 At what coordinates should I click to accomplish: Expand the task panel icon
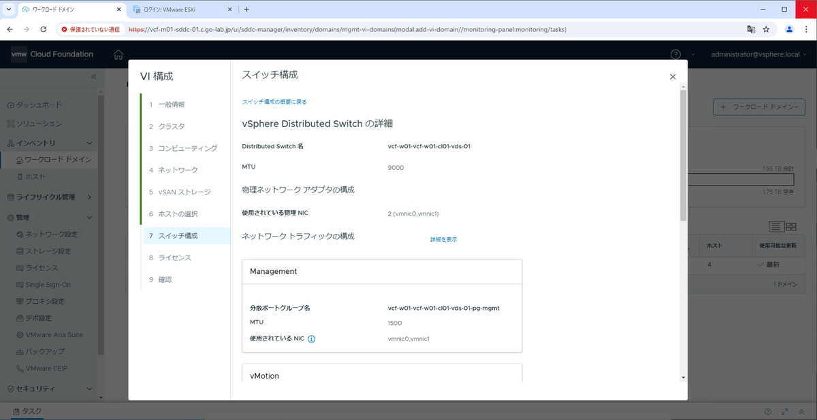784,412
